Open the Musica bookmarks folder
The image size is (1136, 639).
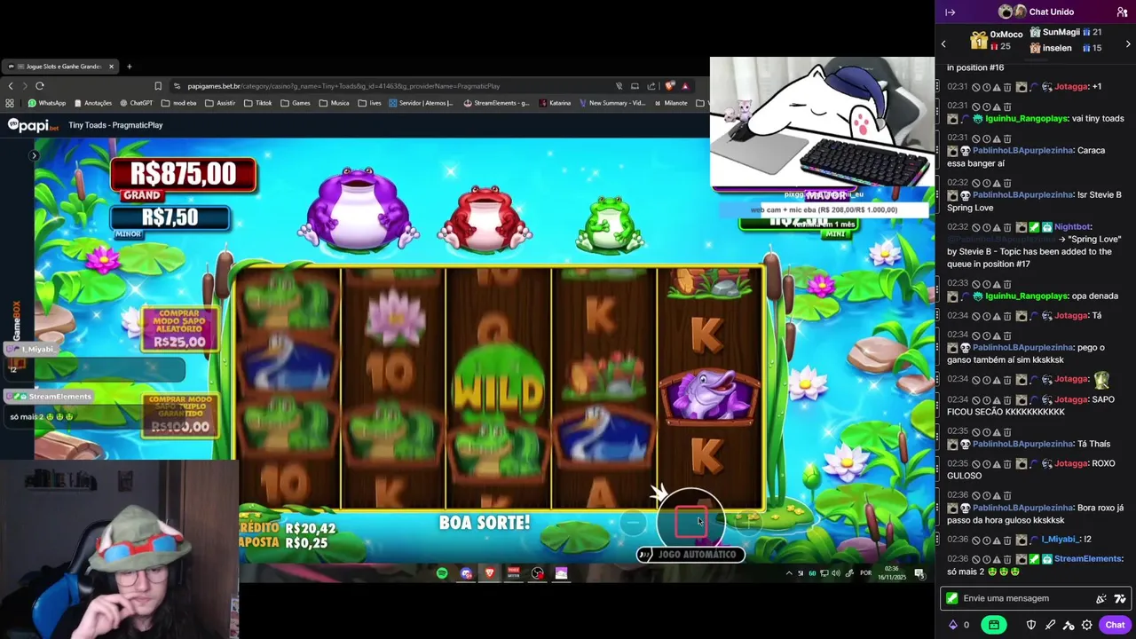tap(334, 103)
